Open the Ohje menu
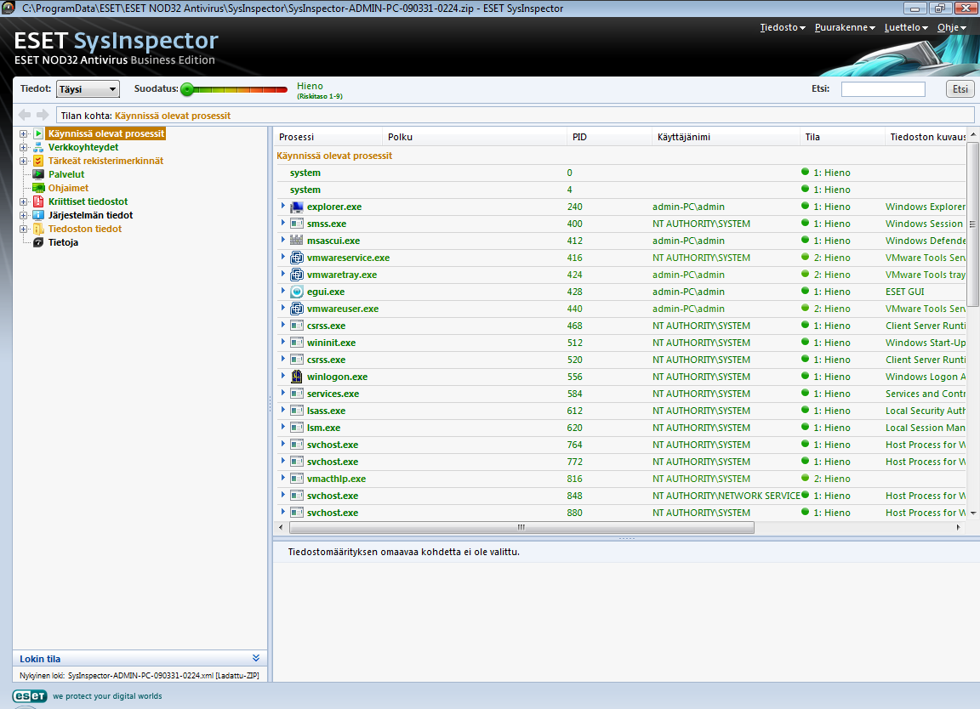Image resolution: width=980 pixels, height=709 pixels. coord(952,27)
